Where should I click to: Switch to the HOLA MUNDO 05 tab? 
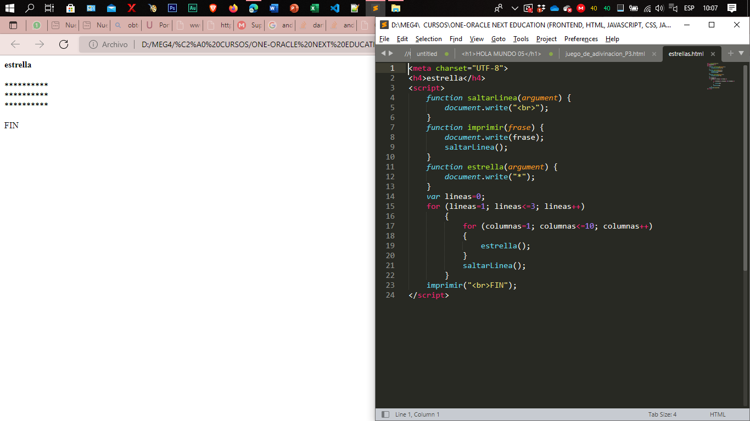pyautogui.click(x=501, y=54)
